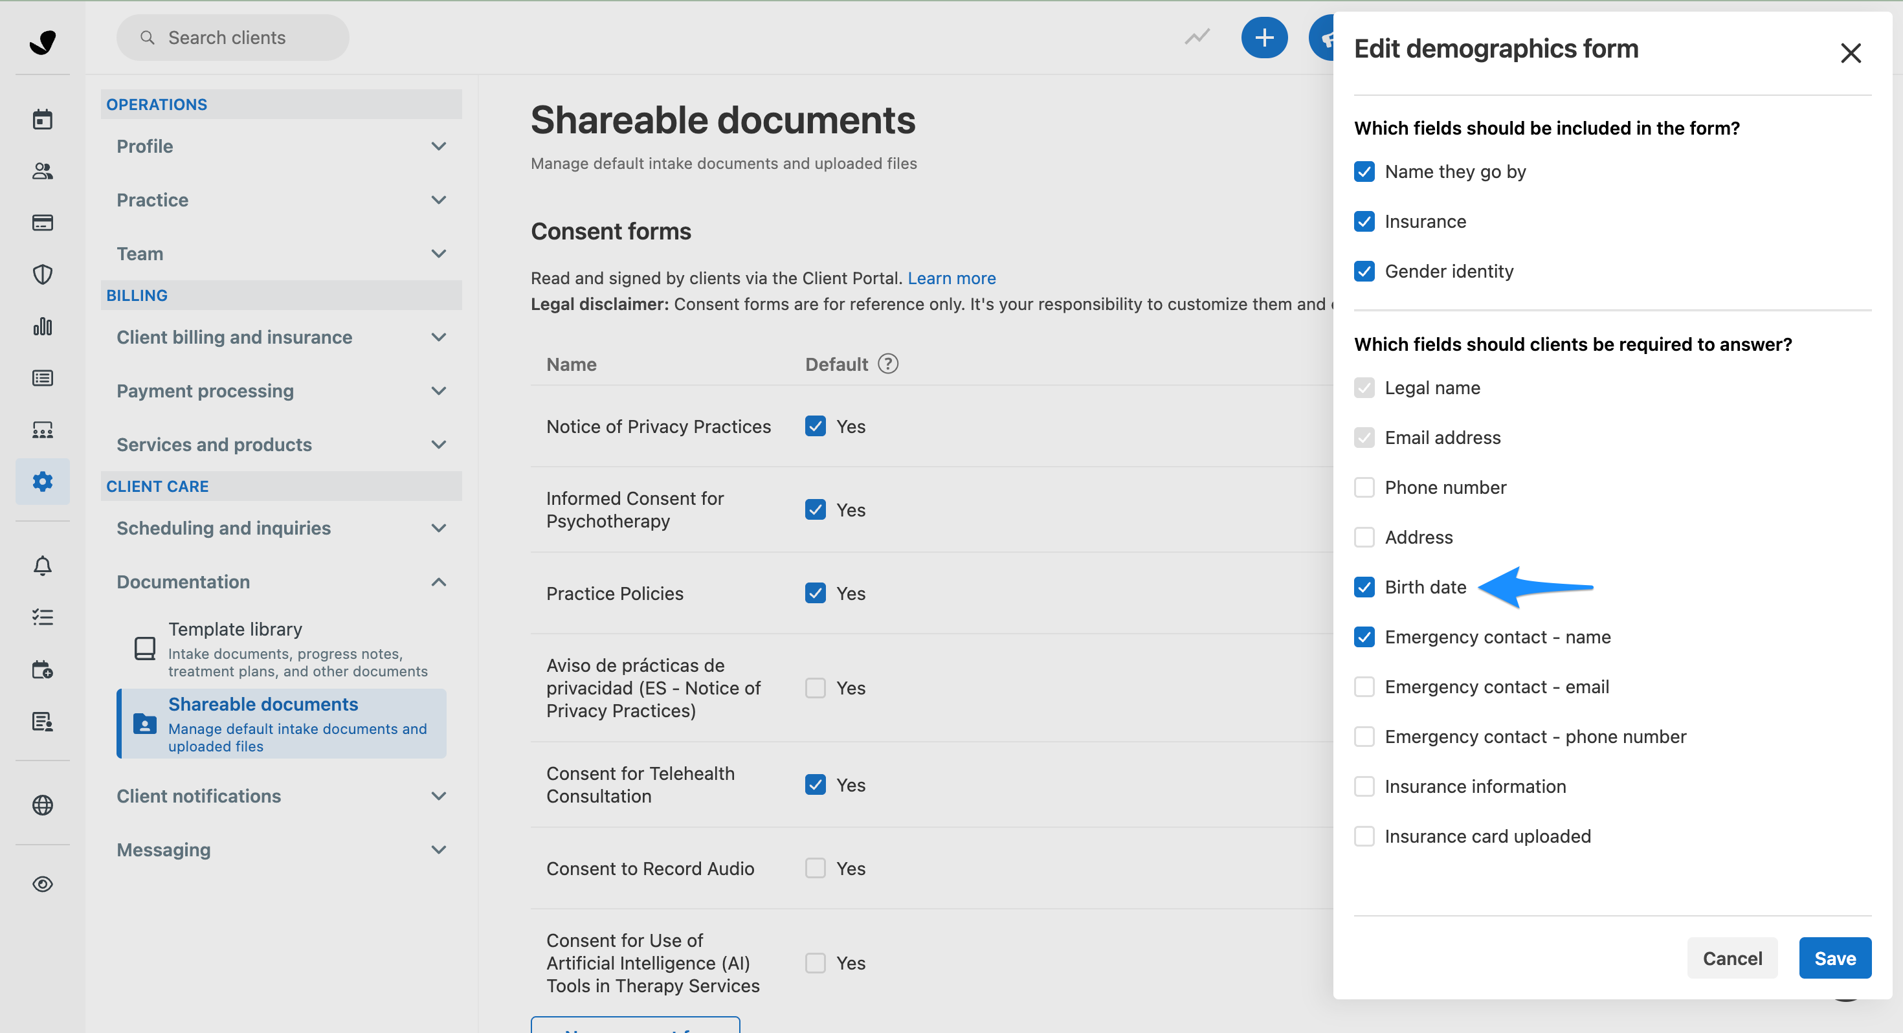Viewport: 1903px width, 1033px height.
Task: Uncheck Birth date required checkbox
Action: tap(1364, 586)
